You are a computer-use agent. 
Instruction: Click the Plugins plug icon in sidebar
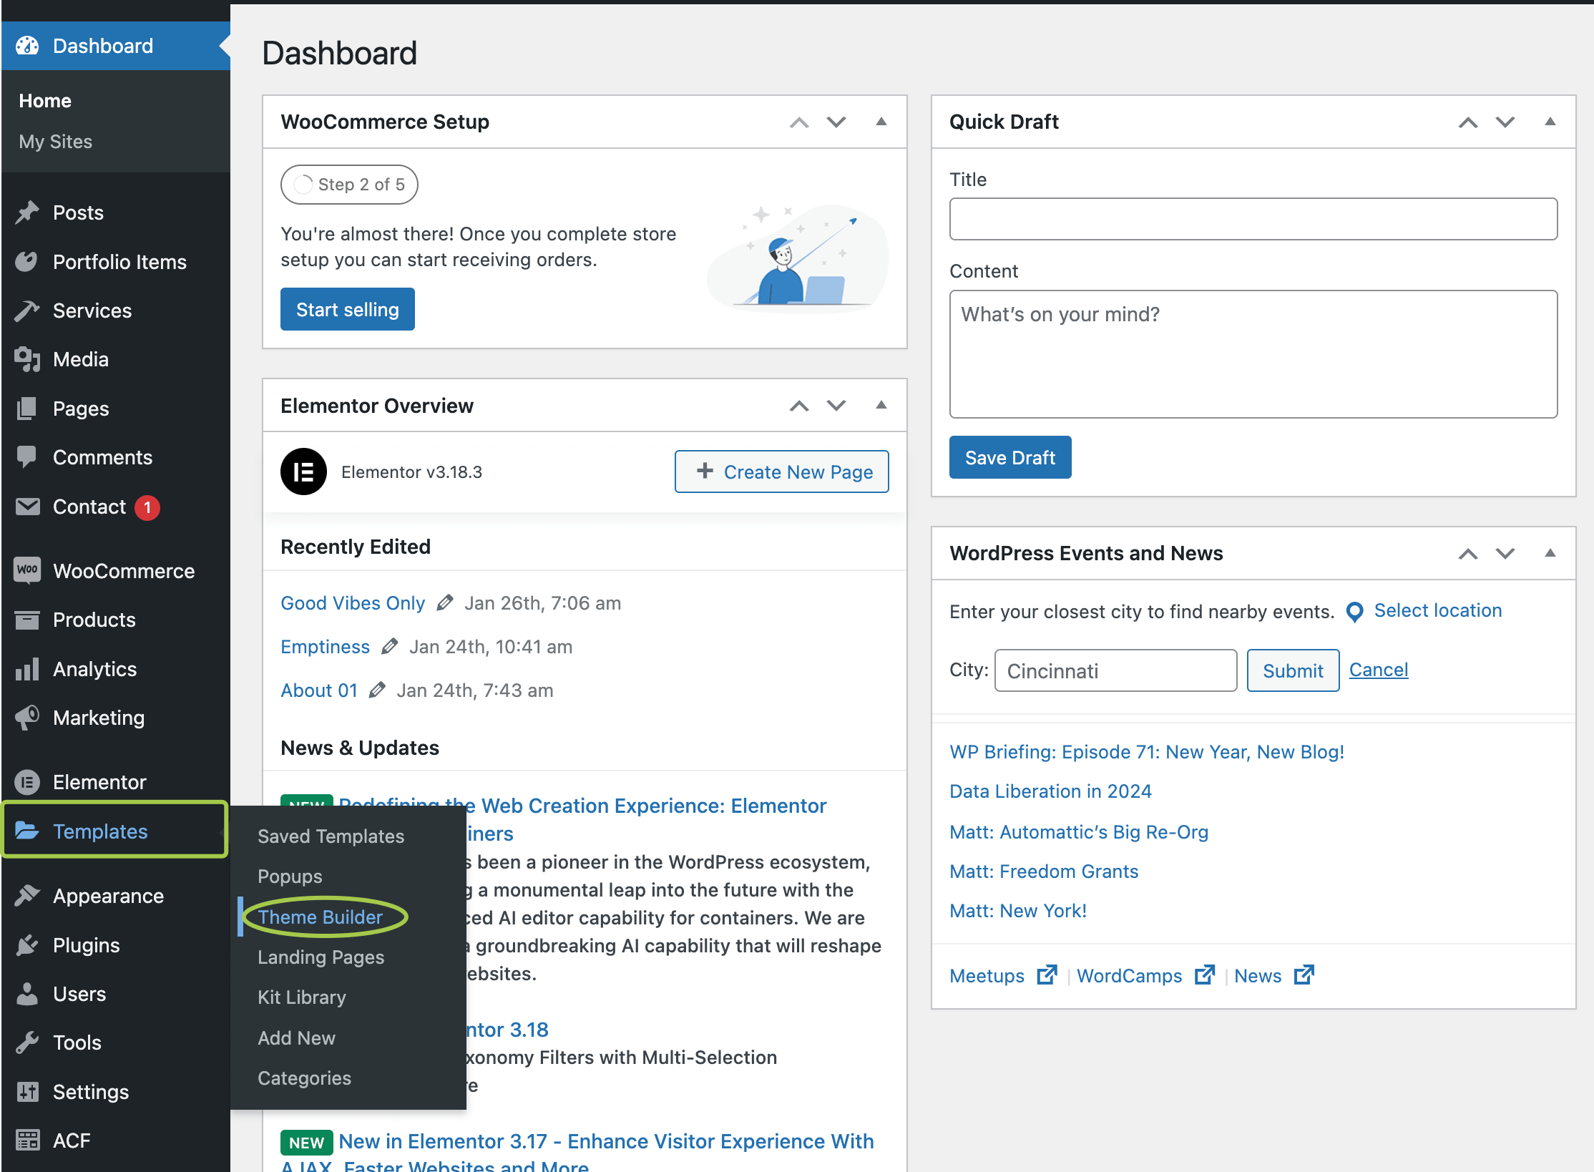[x=27, y=945]
